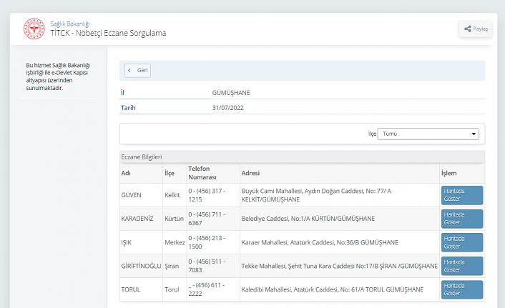505x308 pixels.
Task: Click the İşlem column header
Action: click(x=449, y=173)
